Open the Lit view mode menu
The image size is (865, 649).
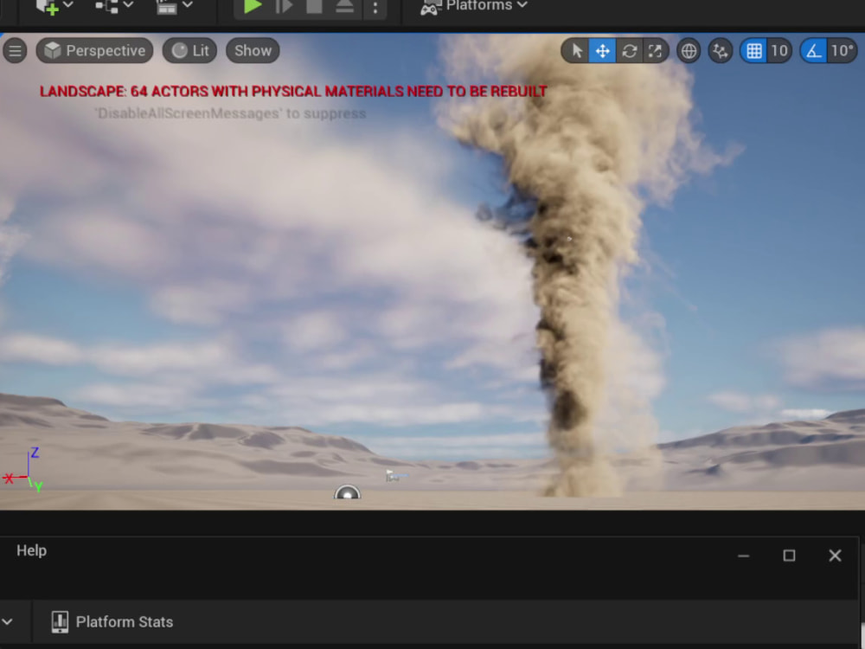pos(189,51)
